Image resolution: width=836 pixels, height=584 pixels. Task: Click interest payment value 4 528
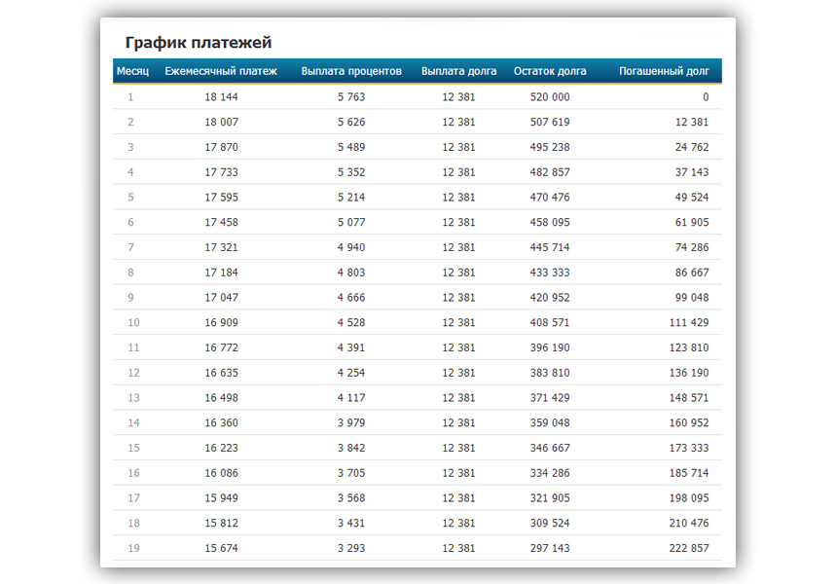(x=351, y=322)
